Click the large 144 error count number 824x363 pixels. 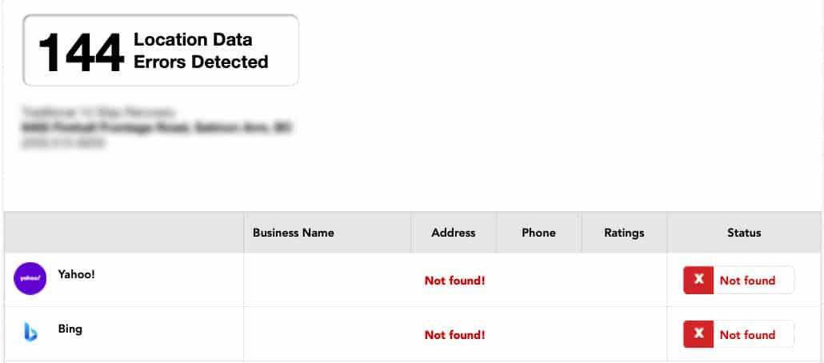pyautogui.click(x=82, y=52)
